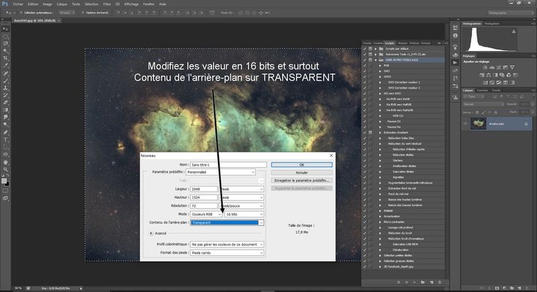The height and width of the screenshot is (292, 537).
Task: Select the Horizontal Type tool
Action: (x=5, y=140)
